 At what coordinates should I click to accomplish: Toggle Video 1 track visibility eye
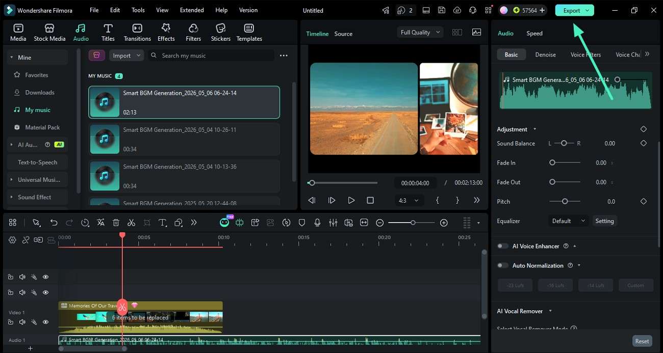45,322
